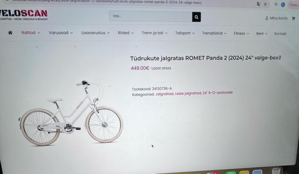299x174 pixels.
Task: Click the user icon beside Minu konto
Action: coord(267,18)
